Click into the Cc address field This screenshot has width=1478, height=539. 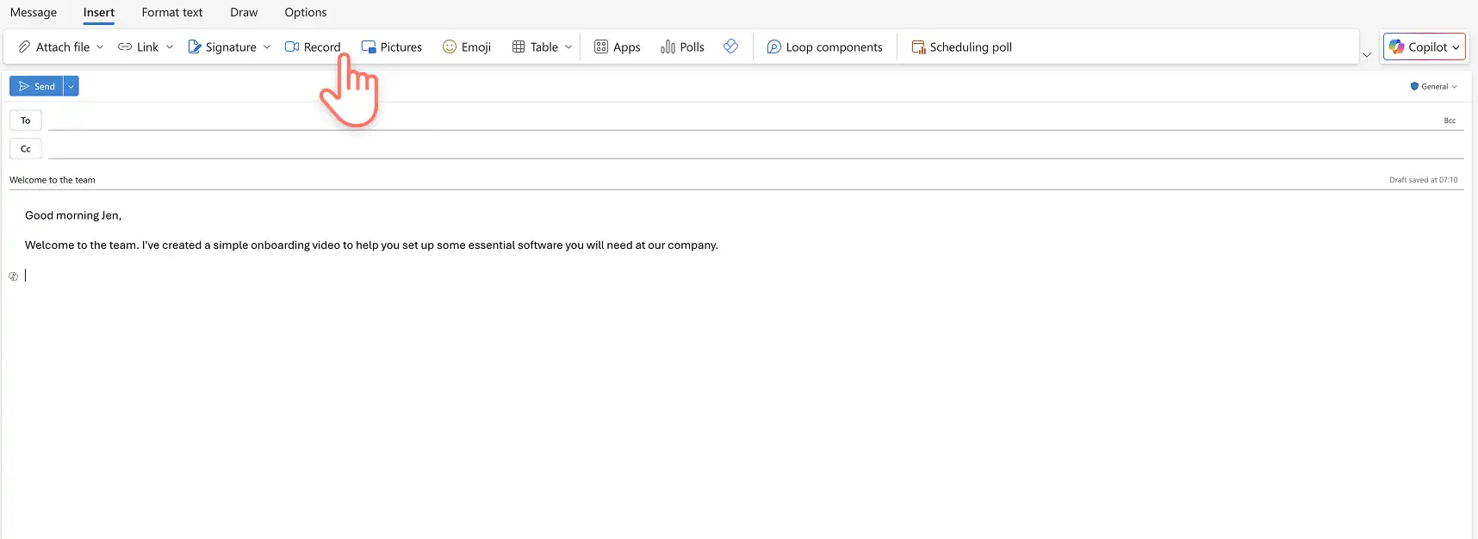[x=756, y=149]
